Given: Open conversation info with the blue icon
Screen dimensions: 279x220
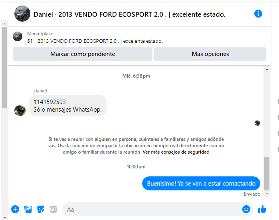Looking at the screenshot, I should coord(258,14).
